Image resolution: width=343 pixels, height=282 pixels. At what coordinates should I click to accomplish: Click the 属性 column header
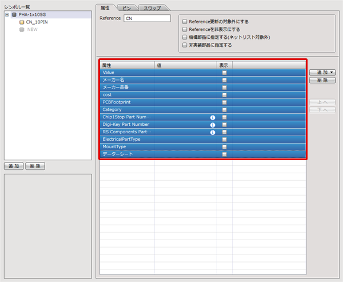pyautogui.click(x=127, y=65)
